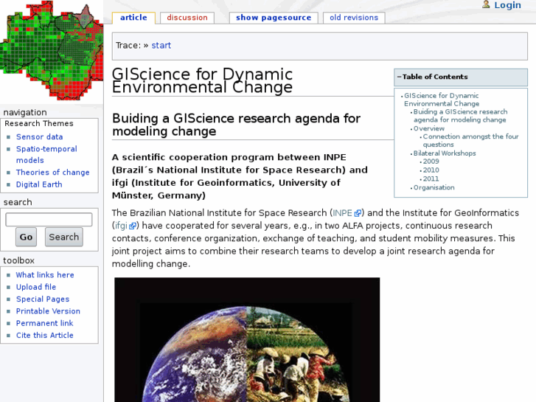The image size is (536, 402).
Task: Open What links here
Action: click(x=45, y=275)
